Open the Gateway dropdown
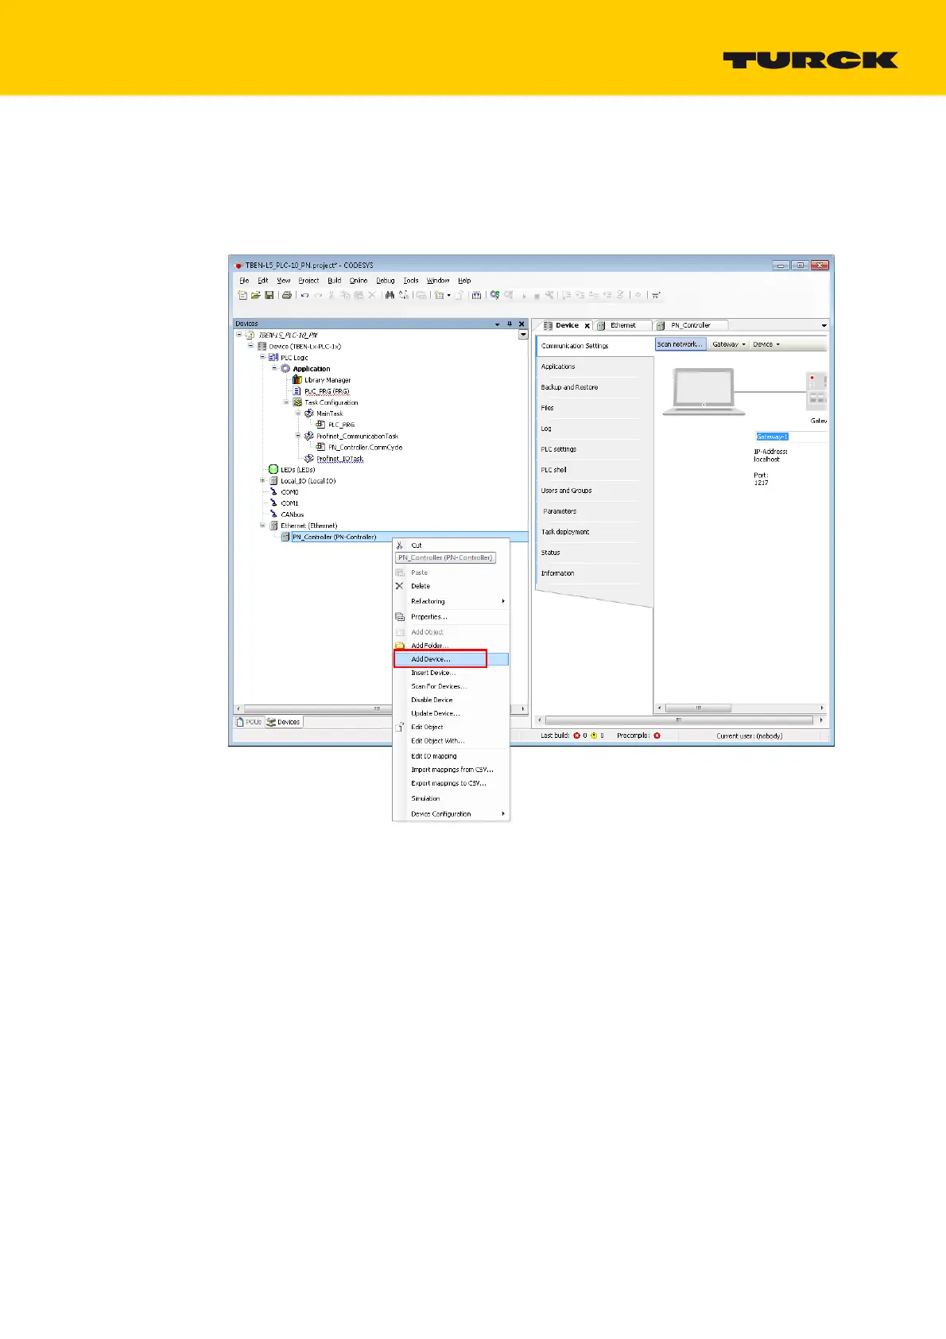946x1339 pixels. click(728, 344)
